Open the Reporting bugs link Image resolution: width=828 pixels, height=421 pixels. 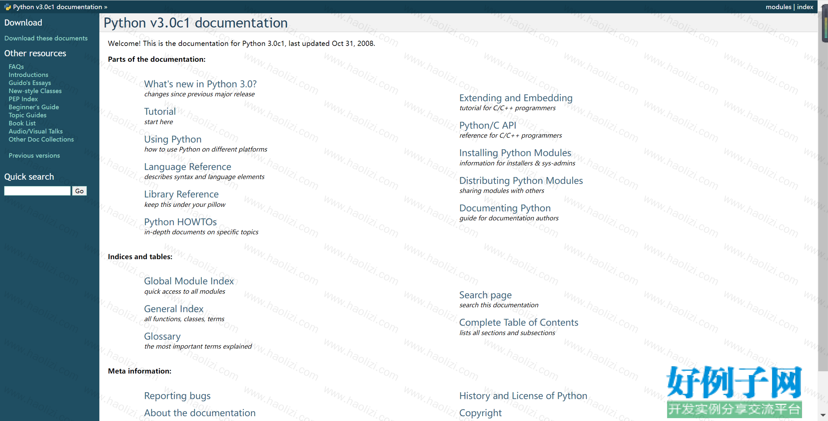[178, 396]
